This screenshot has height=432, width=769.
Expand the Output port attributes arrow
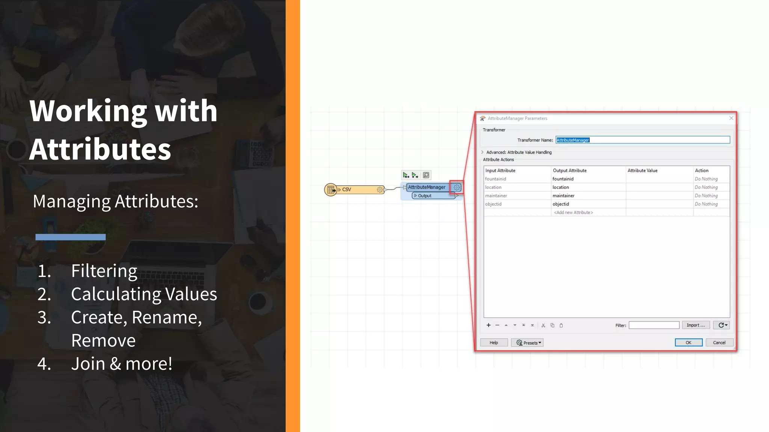coord(415,196)
